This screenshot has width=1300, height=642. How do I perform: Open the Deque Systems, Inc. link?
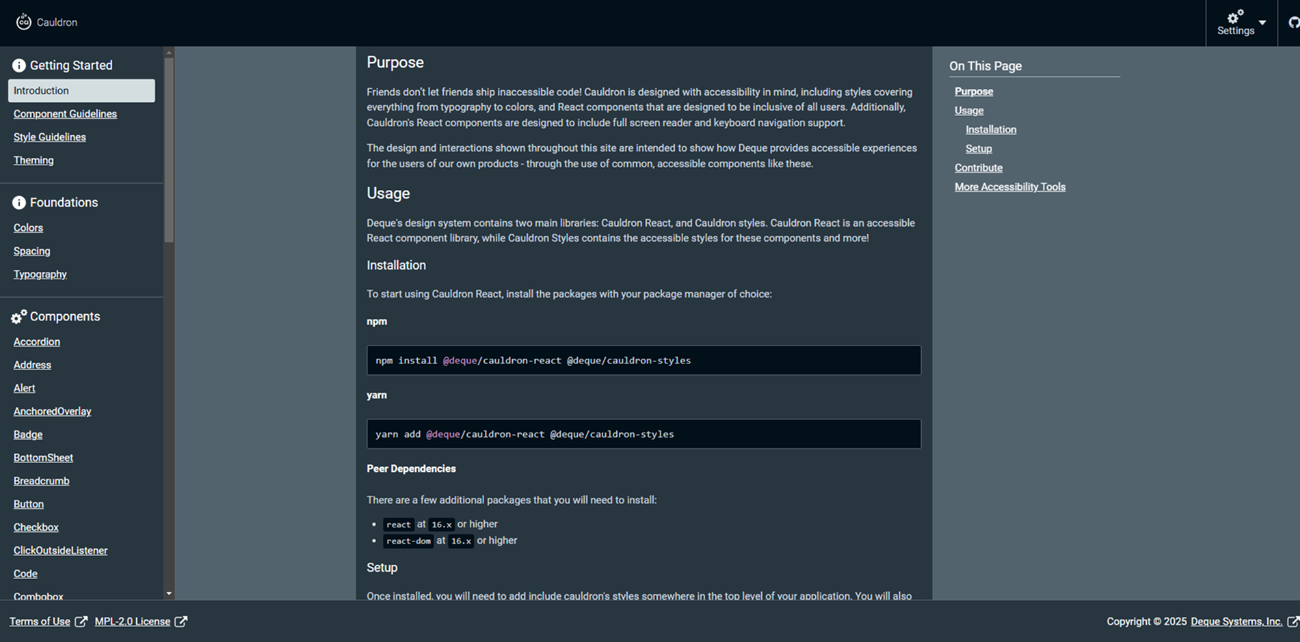pyautogui.click(x=1236, y=622)
